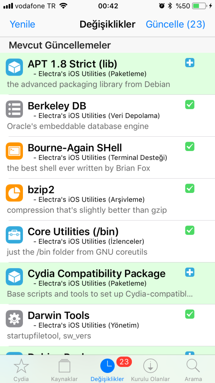Toggle the green checkmark for bzip2
This screenshot has height=383, width=215.
tap(190, 188)
